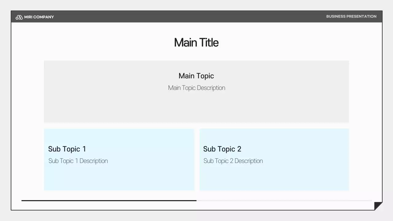
Task: Click the light gray area outside the slide
Action: click(196, 216)
